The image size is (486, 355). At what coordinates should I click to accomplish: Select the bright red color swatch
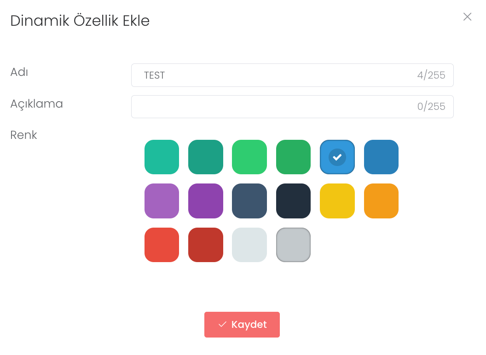tap(162, 245)
